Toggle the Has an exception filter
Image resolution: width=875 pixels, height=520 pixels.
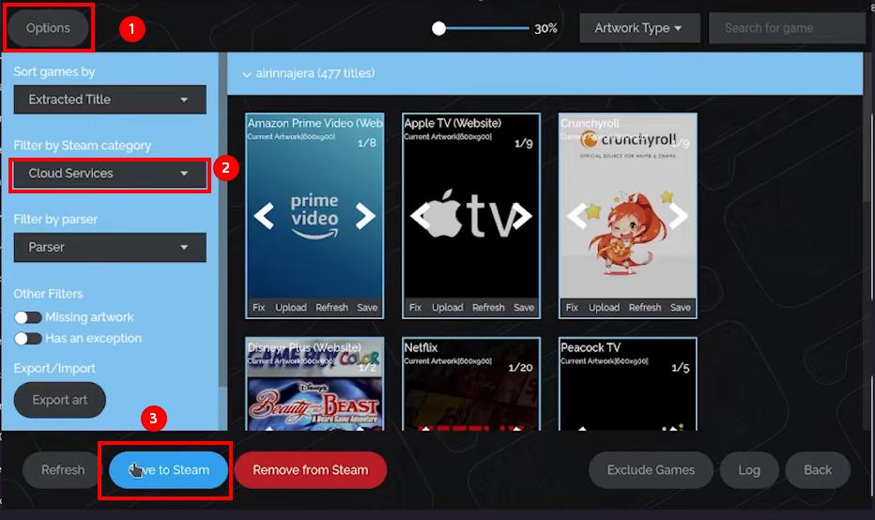pos(28,339)
